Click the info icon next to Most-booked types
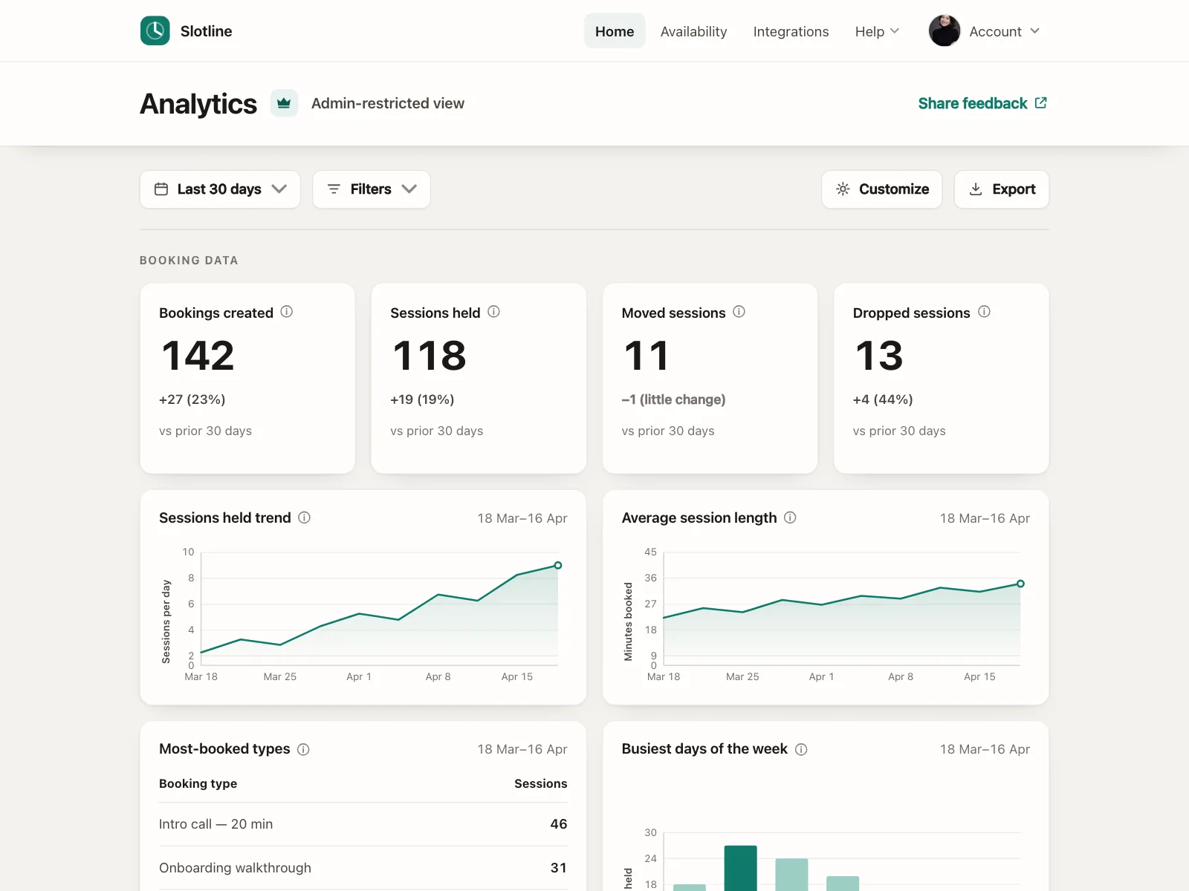1189x891 pixels. (x=303, y=749)
